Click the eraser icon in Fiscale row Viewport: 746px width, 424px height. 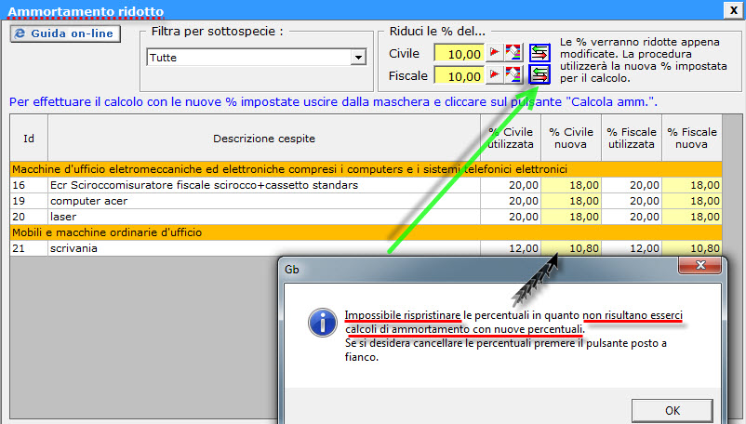[x=513, y=75]
